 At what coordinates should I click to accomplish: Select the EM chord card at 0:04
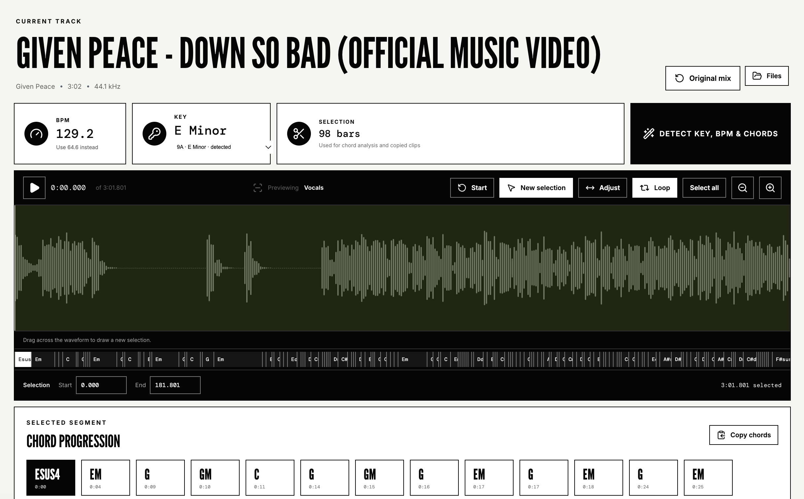tap(106, 478)
